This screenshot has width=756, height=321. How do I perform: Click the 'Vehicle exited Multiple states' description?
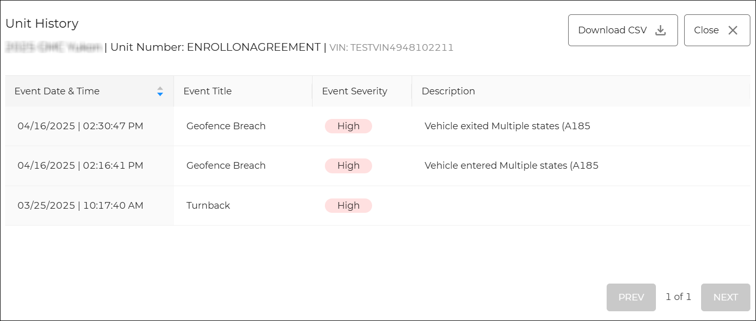tap(507, 126)
